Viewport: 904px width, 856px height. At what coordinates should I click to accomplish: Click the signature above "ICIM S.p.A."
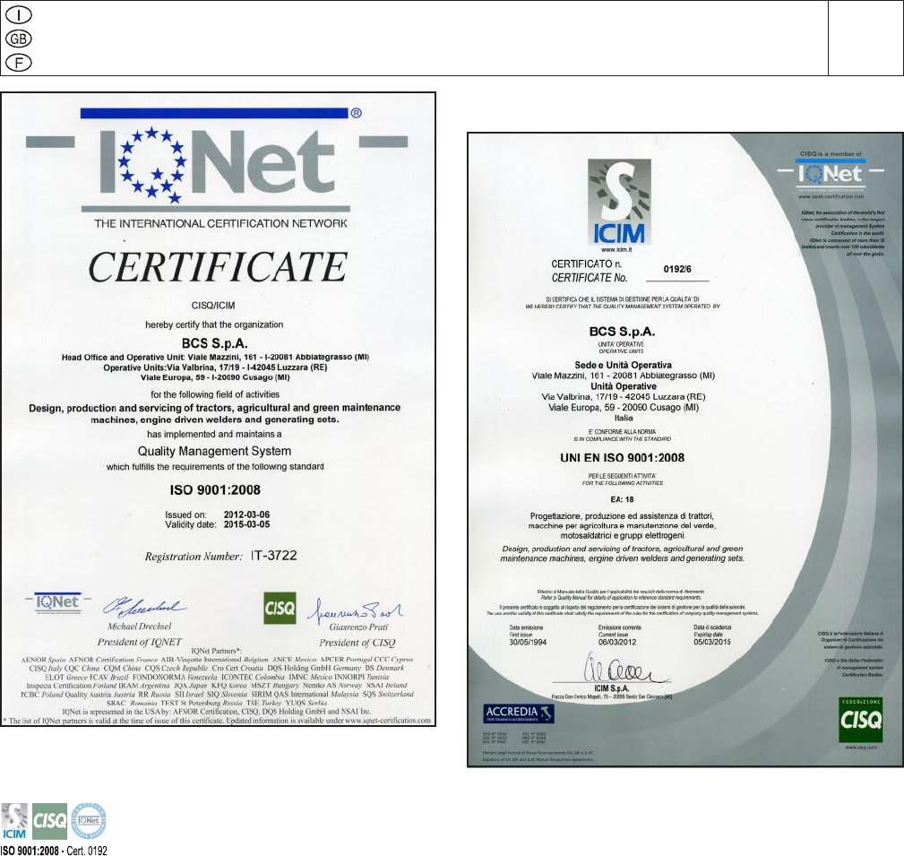click(x=618, y=669)
